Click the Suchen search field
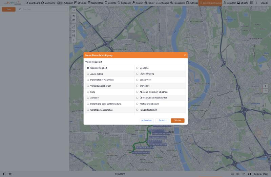 click(x=43, y=9)
